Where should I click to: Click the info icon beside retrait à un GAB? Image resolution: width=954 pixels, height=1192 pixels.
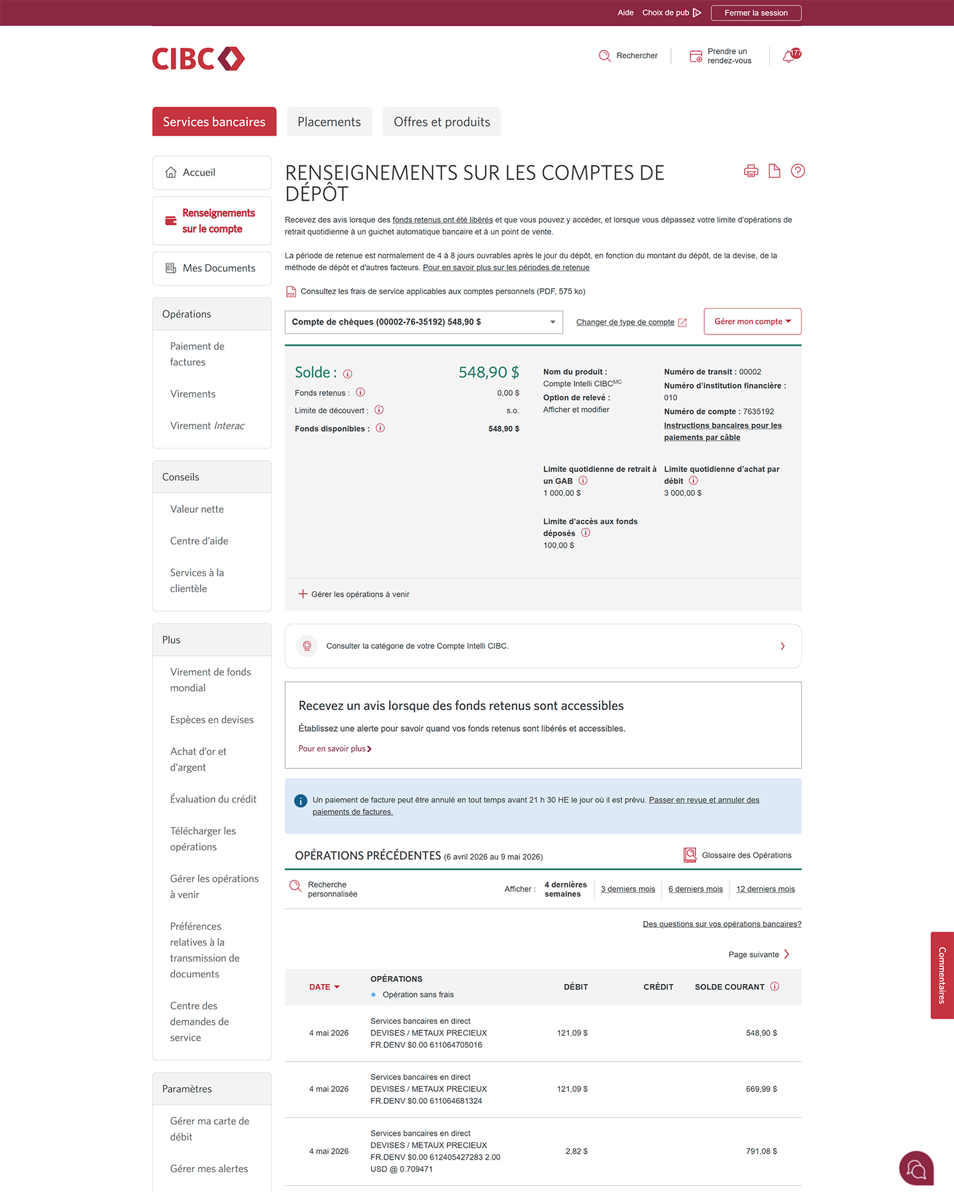[583, 481]
